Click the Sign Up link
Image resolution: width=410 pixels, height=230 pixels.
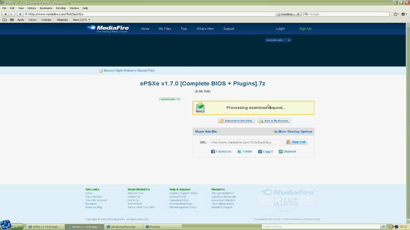click(305, 29)
